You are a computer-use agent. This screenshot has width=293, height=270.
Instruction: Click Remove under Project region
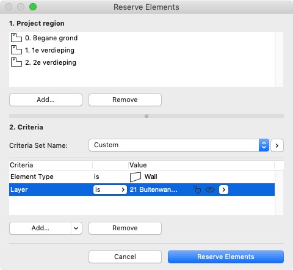click(x=125, y=100)
